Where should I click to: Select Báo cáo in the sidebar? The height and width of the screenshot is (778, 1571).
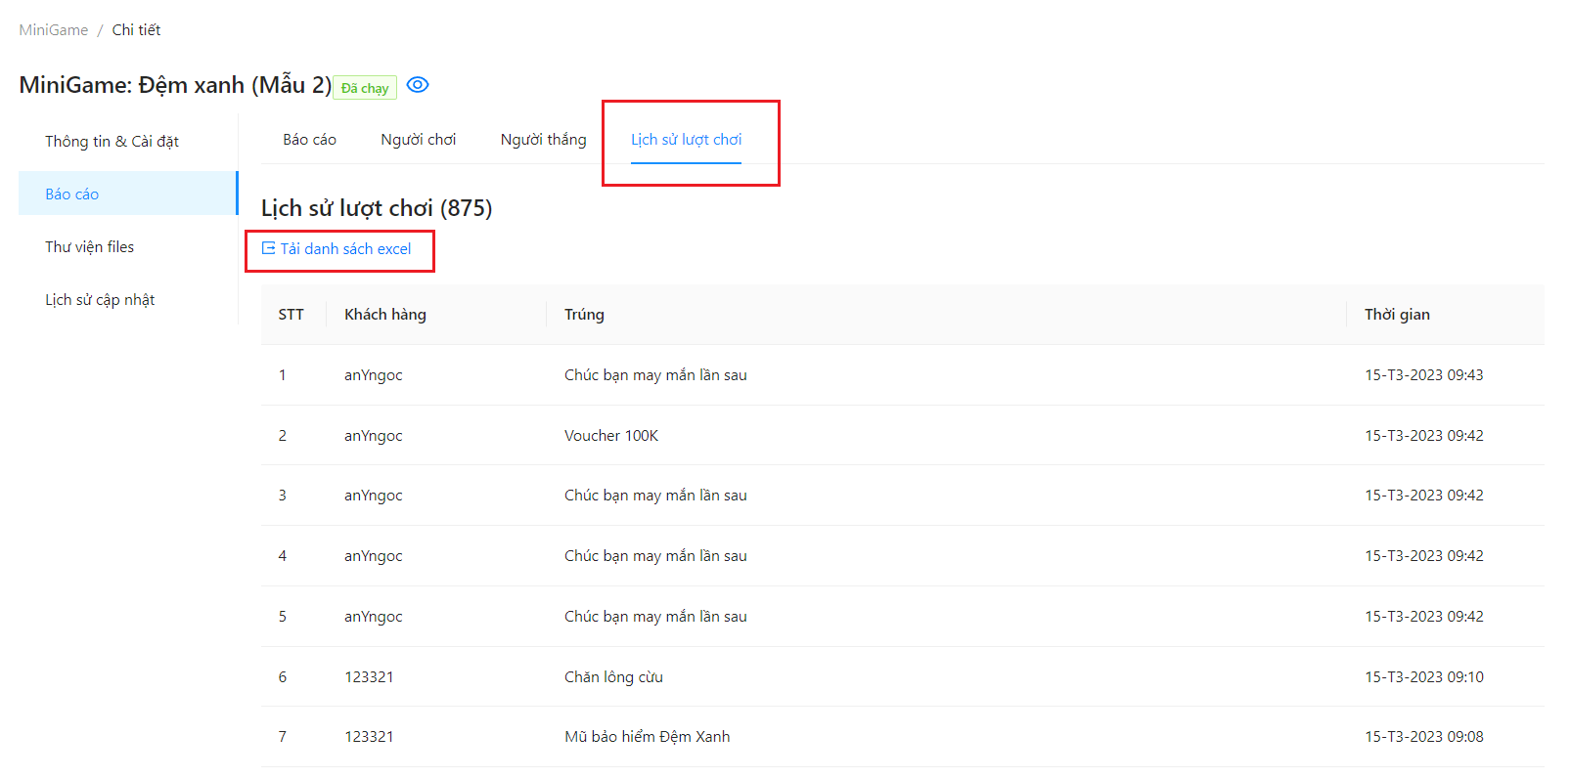click(x=72, y=194)
